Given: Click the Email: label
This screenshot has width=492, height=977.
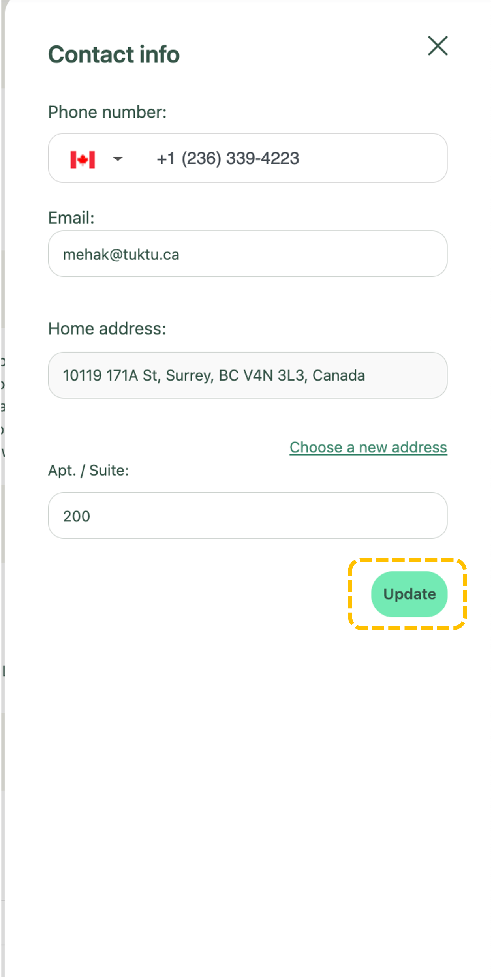Looking at the screenshot, I should pyautogui.click(x=71, y=218).
